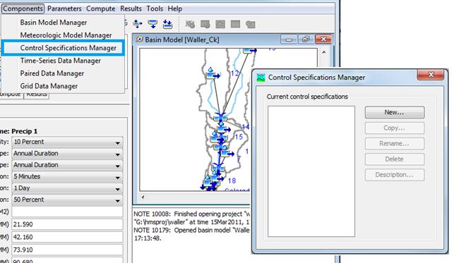This screenshot has height=263, width=461.
Task: Click the grayed summary table icon
Action: coord(235,24)
